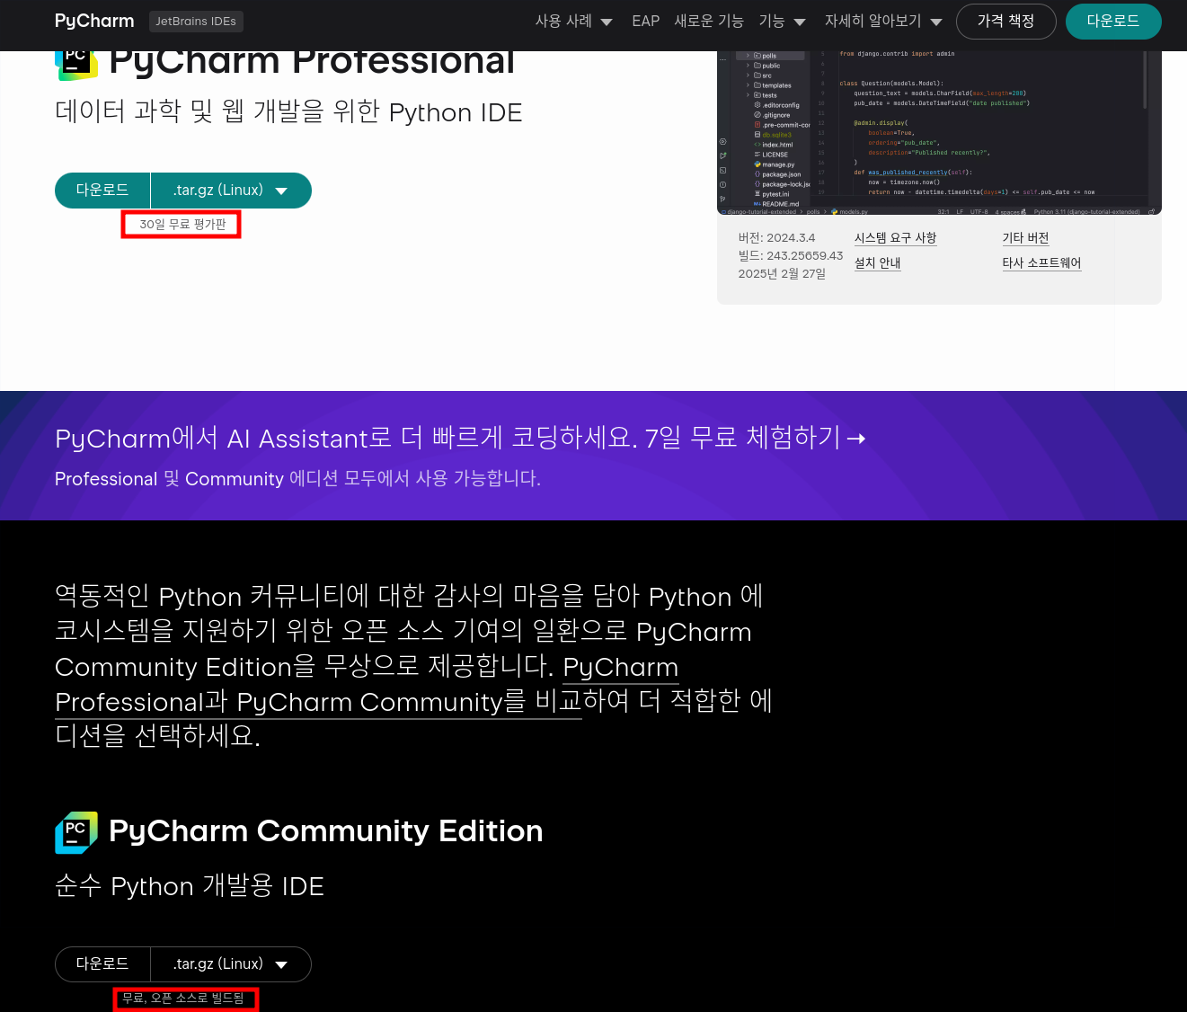The height and width of the screenshot is (1012, 1187).
Task: Open the JetBrains IDEs switcher
Action: click(196, 21)
